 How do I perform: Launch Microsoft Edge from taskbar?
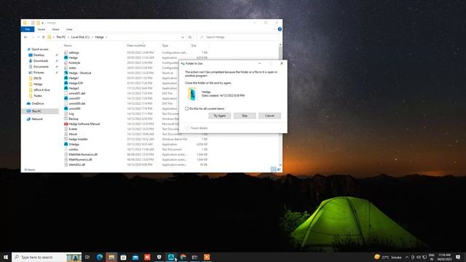point(100,257)
